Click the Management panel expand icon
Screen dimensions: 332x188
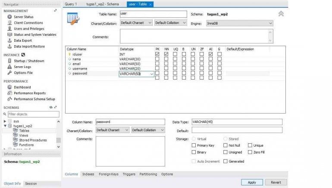(x=56, y=10)
